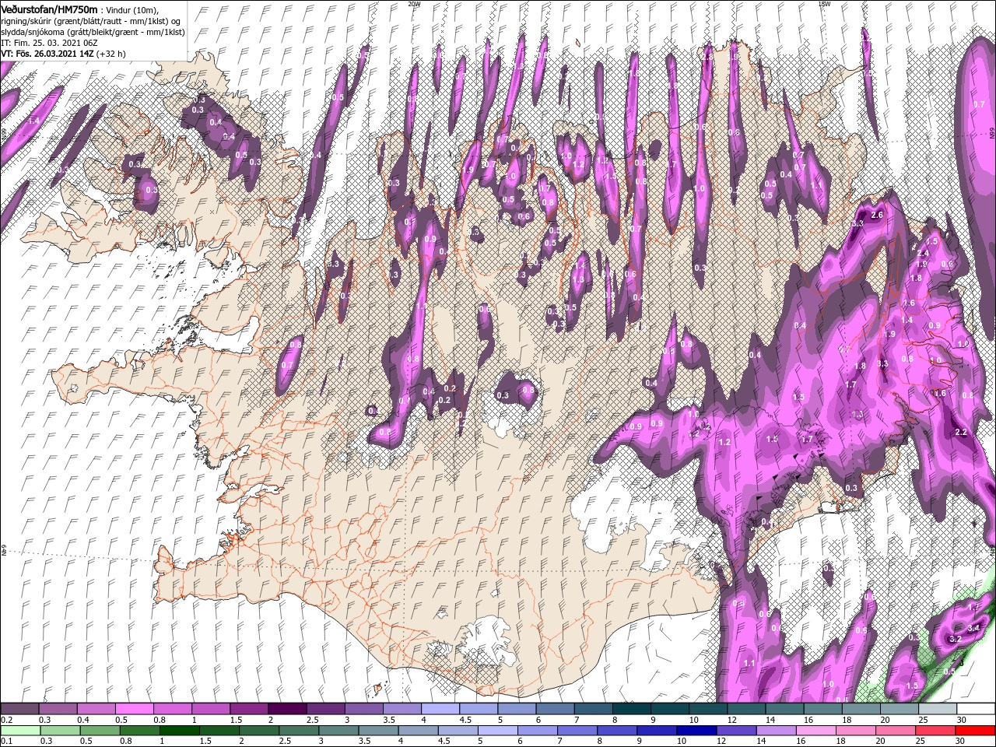Click the Veðurstofan/HM750m title text
The height and width of the screenshot is (747, 996).
(50, 9)
